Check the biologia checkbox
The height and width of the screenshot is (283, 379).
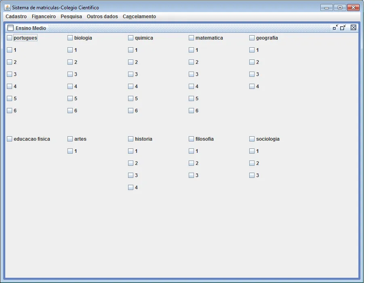click(70, 38)
